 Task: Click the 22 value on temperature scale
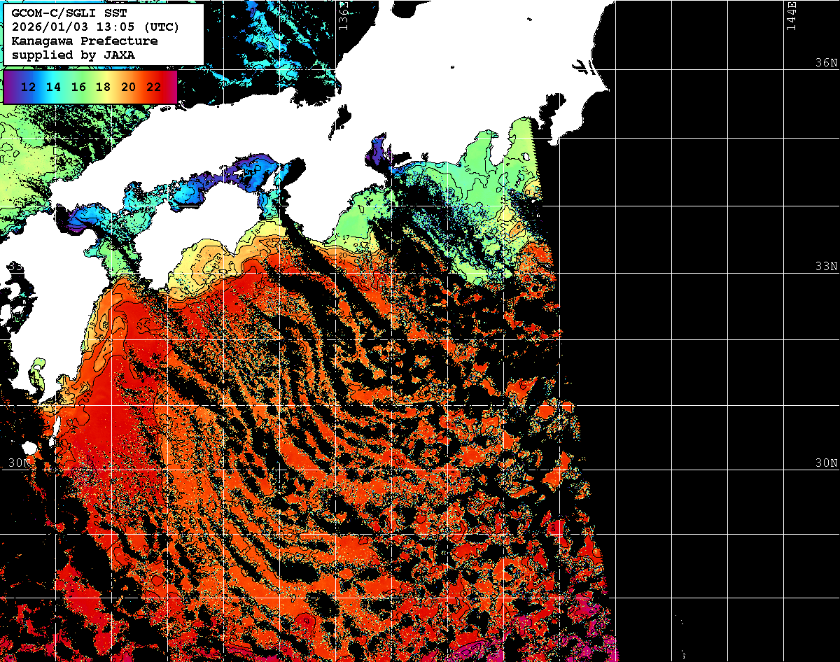coord(153,87)
